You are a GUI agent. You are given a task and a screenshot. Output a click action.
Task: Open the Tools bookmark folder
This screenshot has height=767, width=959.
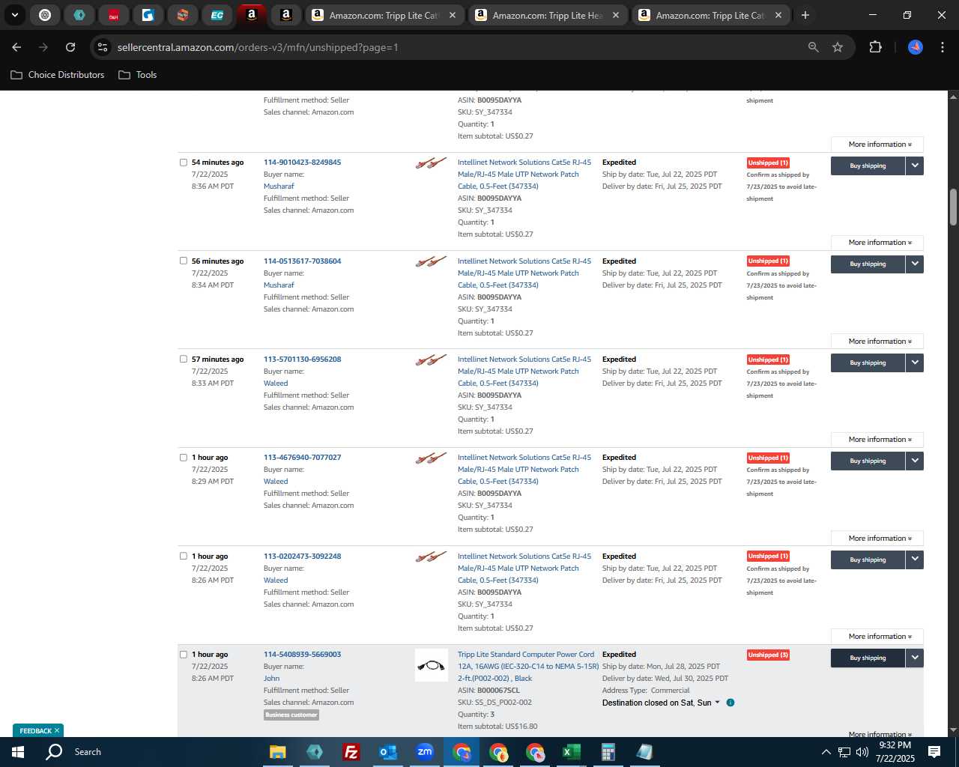[x=138, y=75]
